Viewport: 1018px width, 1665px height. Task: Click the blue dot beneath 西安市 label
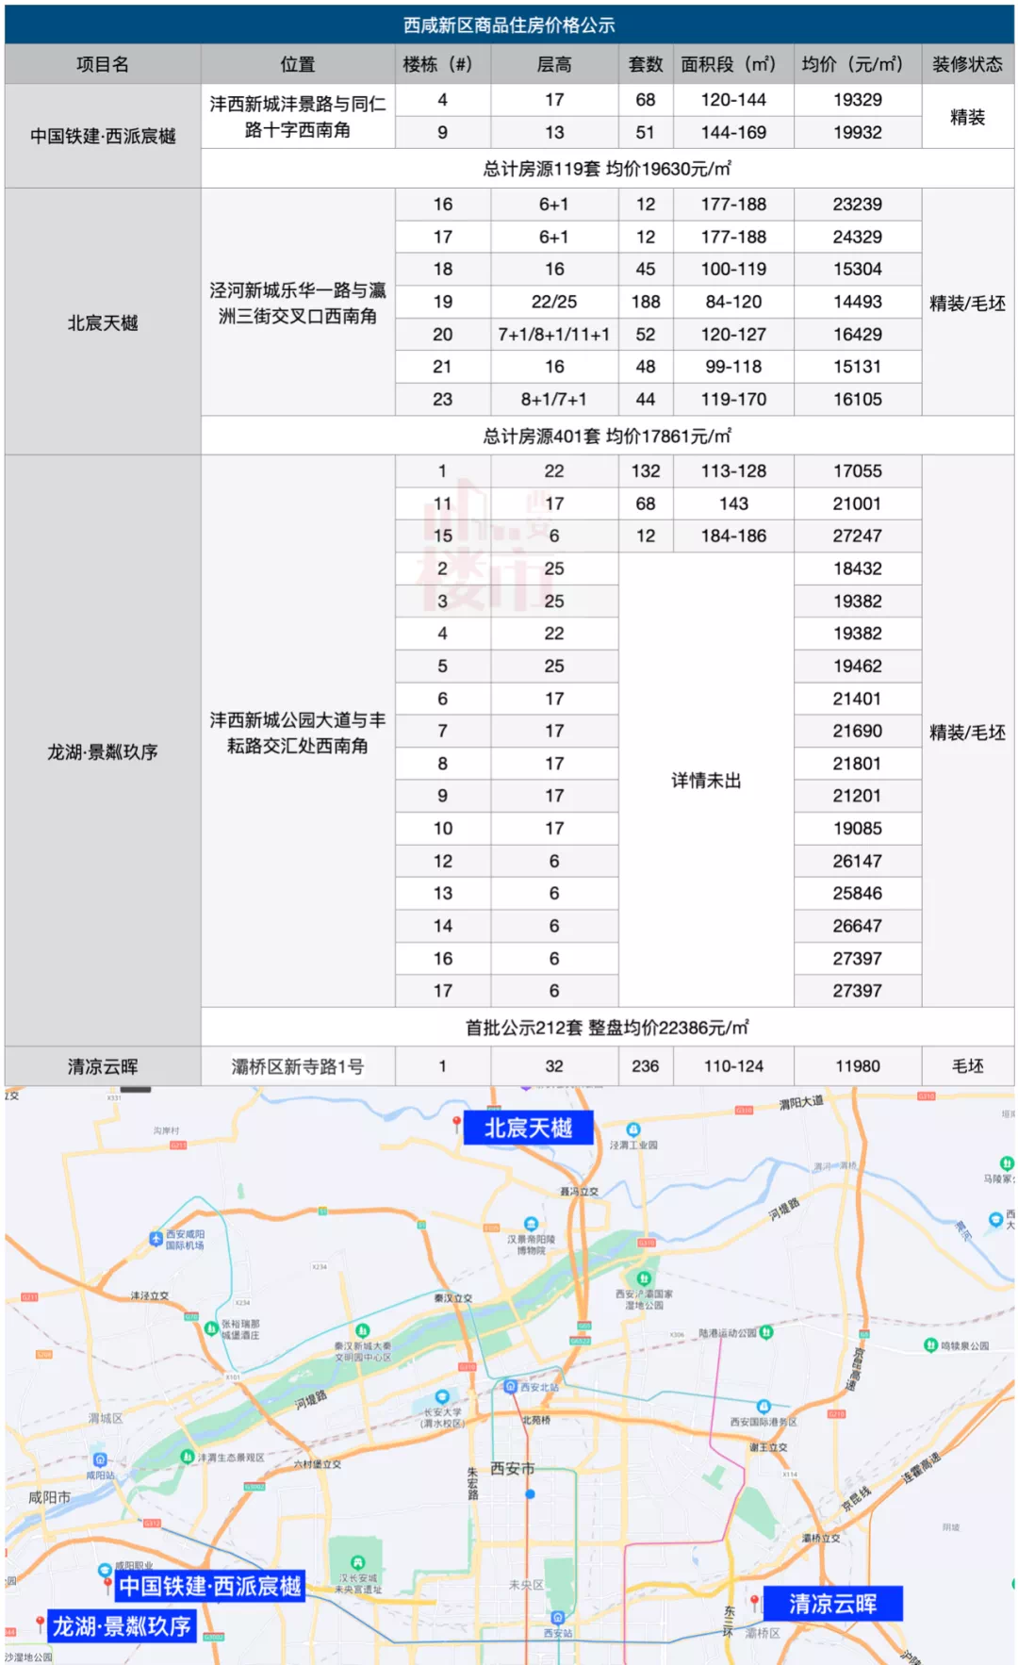(530, 1493)
